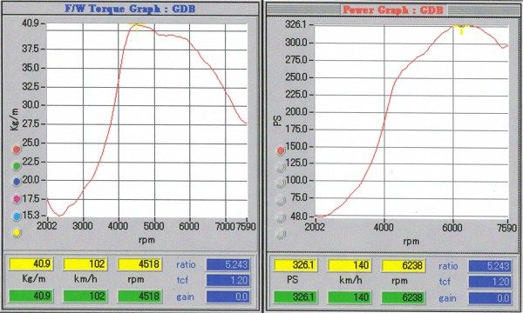Select the yellow trace dot on torque graph

point(17,233)
